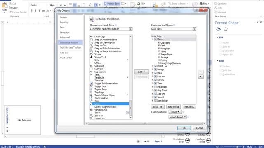This screenshot has height=148, width=264.
Task: Open the Add-Ins options category
Action: [64, 53]
